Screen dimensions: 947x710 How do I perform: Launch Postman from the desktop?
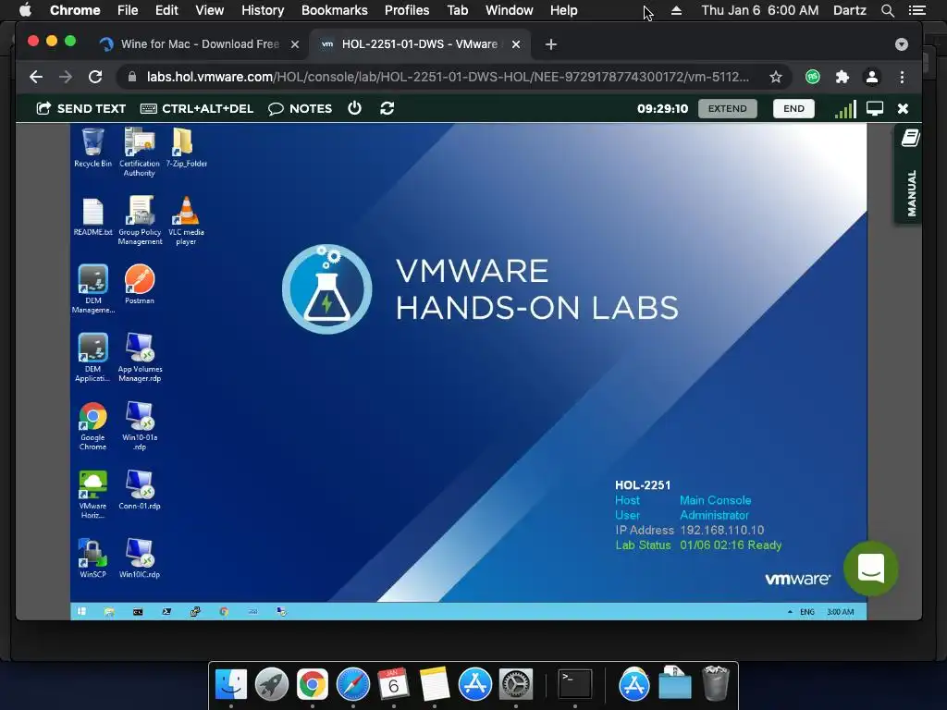pos(140,284)
